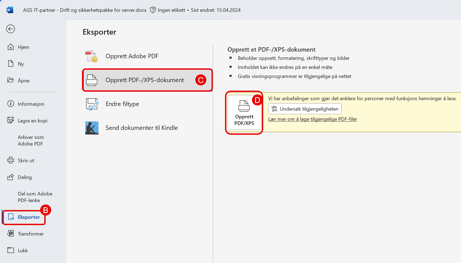Image resolution: width=461 pixels, height=263 pixels.
Task: Click the share icon beside Deling
Action: (x=10, y=177)
